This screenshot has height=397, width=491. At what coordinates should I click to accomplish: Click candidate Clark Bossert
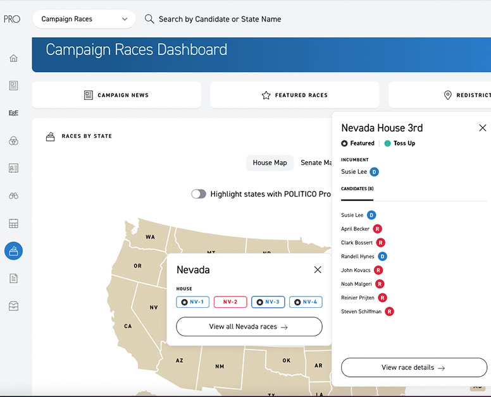point(357,243)
